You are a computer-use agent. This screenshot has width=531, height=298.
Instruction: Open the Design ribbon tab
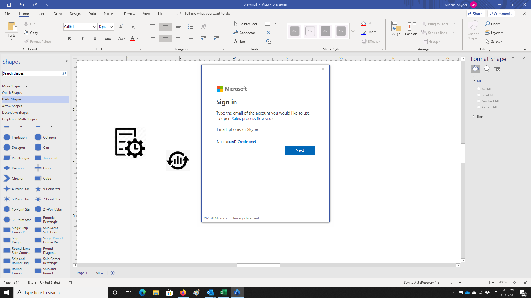click(x=75, y=13)
